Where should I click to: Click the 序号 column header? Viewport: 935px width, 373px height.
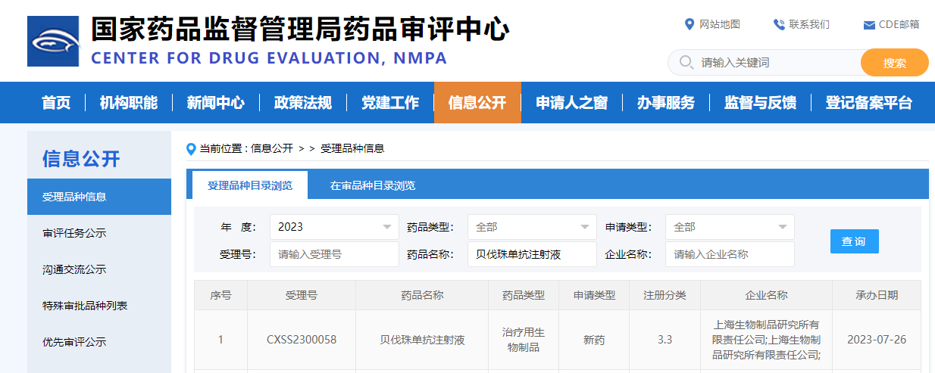click(x=220, y=295)
